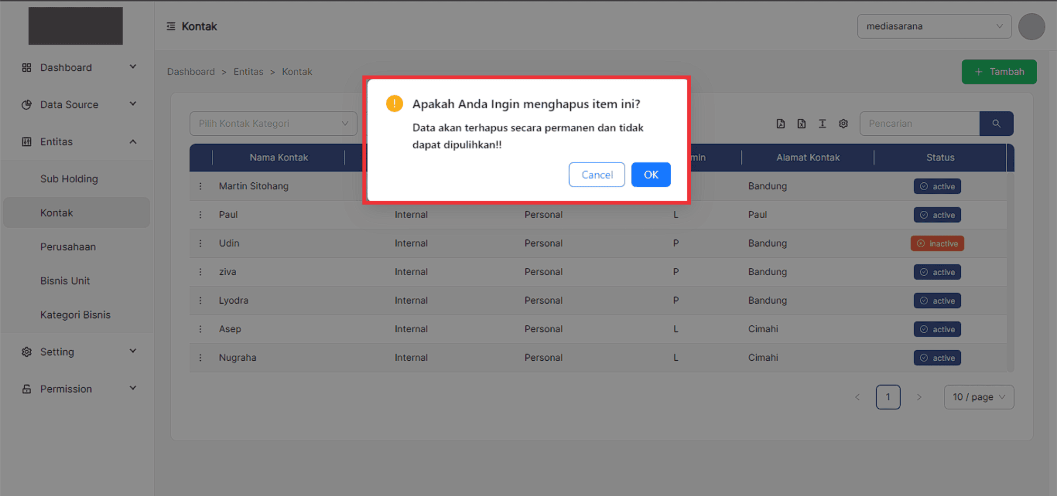Open the 10 / page size dropdown
Image resolution: width=1057 pixels, height=496 pixels.
coord(978,397)
